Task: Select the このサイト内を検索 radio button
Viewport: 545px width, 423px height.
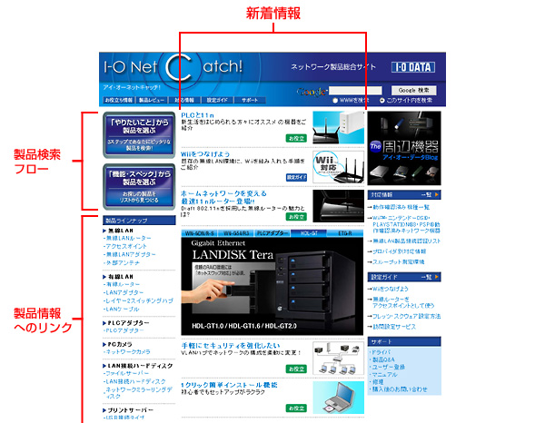Action: 382,101
